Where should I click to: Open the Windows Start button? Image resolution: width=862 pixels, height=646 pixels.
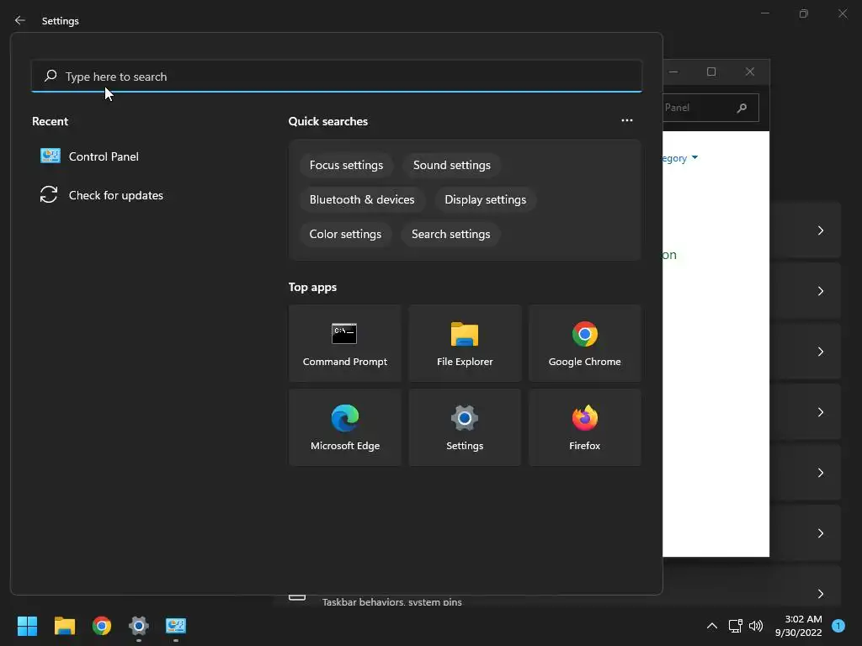point(27,626)
